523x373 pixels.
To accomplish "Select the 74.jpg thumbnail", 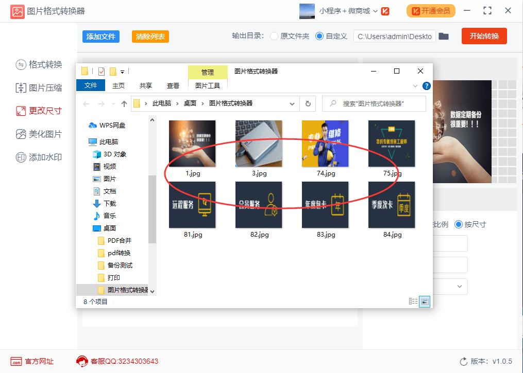I will 325,143.
